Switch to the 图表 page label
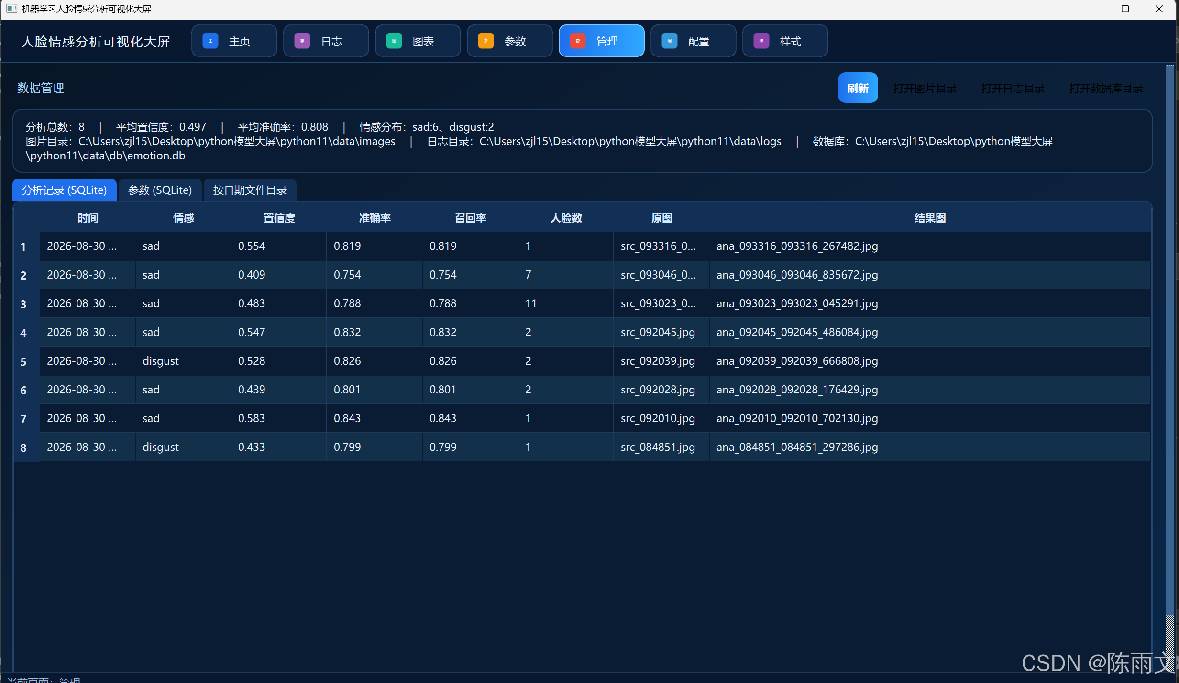1179x683 pixels. [423, 42]
